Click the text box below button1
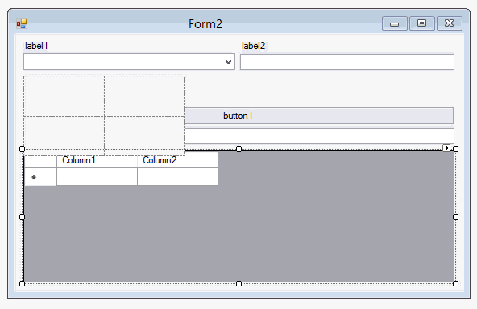The image size is (477, 309). click(x=319, y=136)
